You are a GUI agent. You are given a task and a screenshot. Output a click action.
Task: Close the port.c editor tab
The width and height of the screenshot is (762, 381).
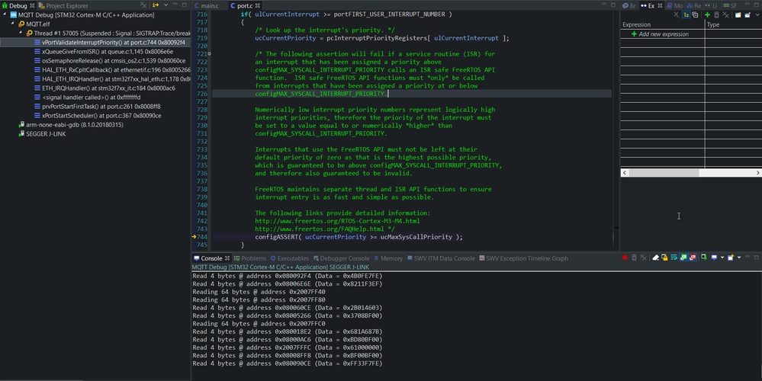[x=258, y=5]
